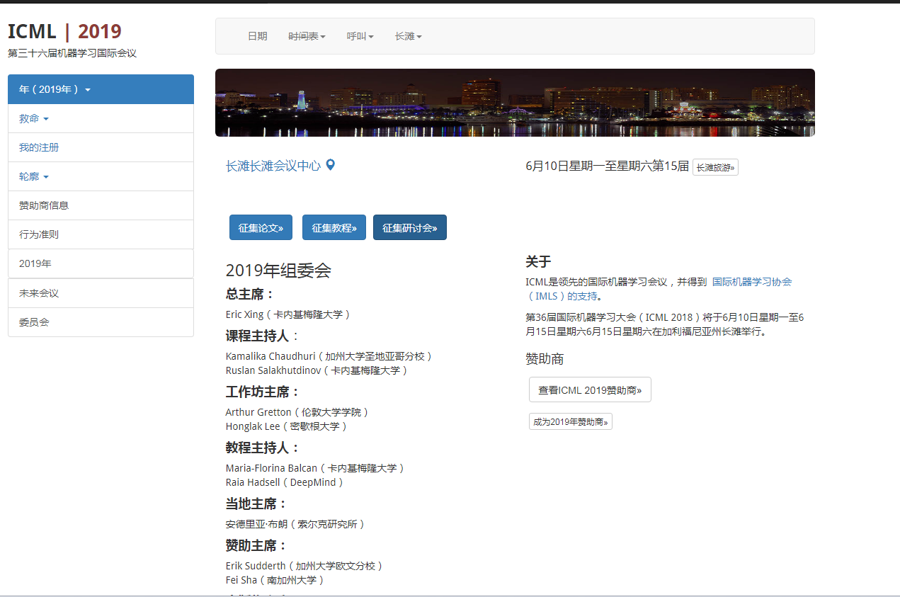Open the 行为准则 sidebar item
This screenshot has width=900, height=597.
[101, 234]
